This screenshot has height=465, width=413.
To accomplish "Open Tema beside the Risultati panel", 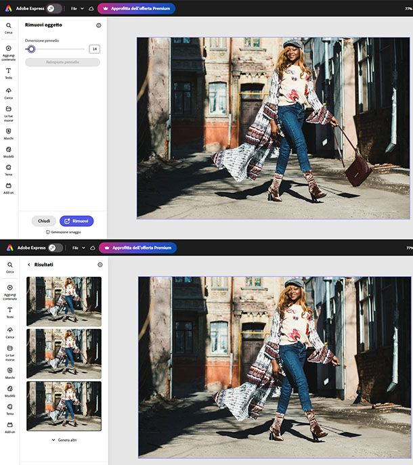I will (9, 409).
